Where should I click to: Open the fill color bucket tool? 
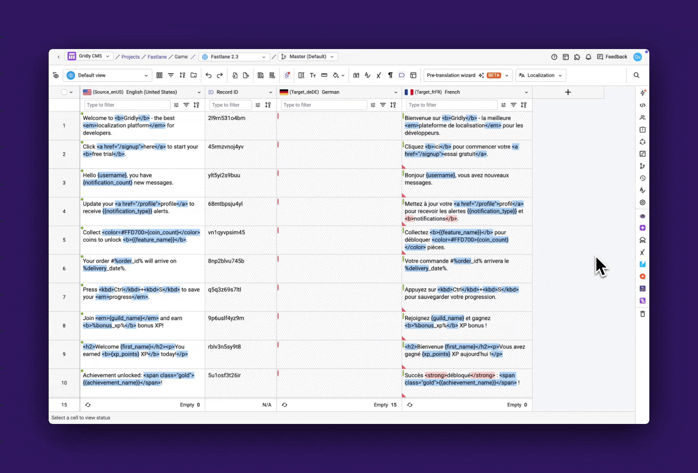click(x=336, y=75)
